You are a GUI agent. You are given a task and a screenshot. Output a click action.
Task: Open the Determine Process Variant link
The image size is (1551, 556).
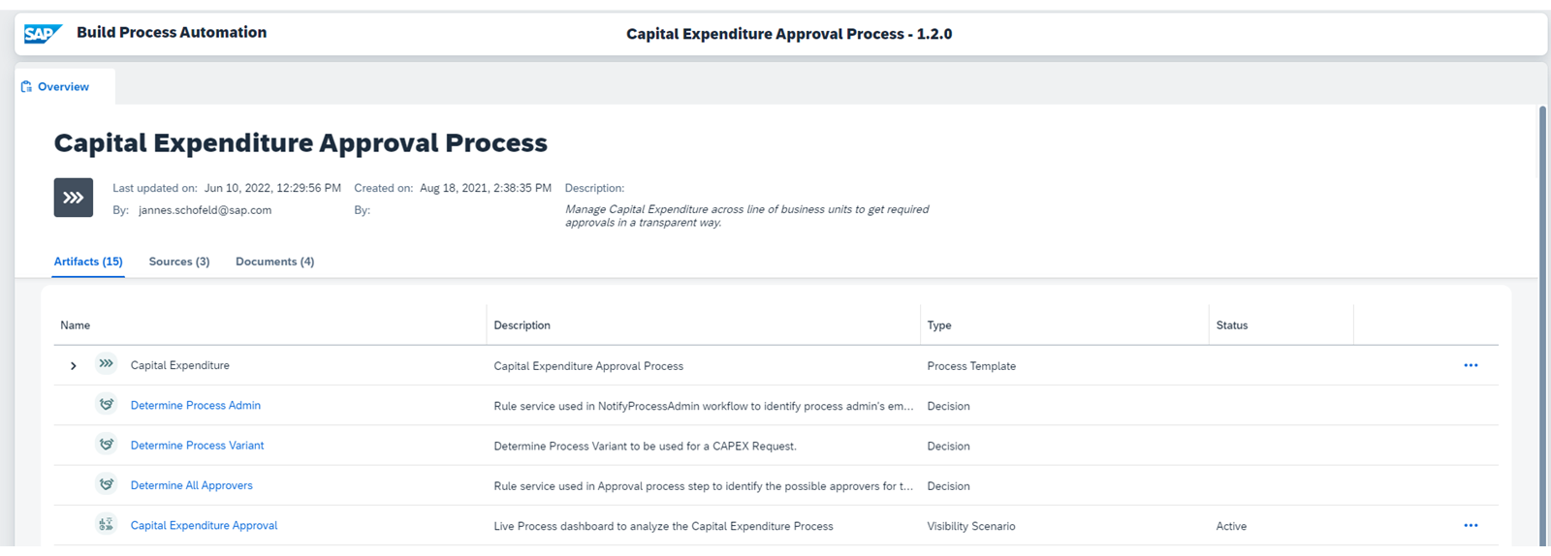click(x=197, y=446)
